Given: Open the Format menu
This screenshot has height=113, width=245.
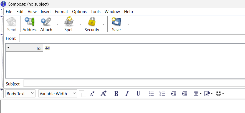Looking at the screenshot, I should click(x=61, y=12).
